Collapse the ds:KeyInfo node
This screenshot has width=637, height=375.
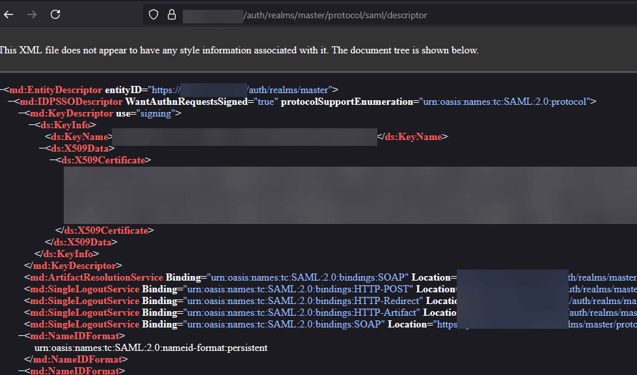[x=32, y=125]
